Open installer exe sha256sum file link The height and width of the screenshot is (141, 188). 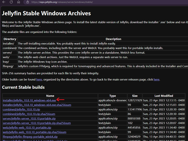[x=37, y=105]
